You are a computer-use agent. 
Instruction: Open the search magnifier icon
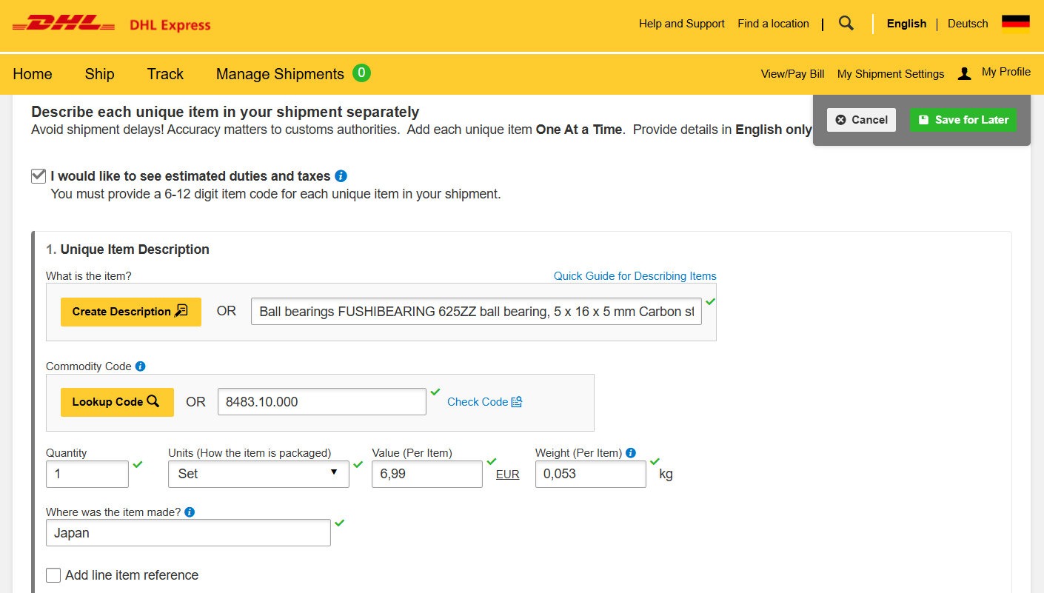(x=846, y=24)
